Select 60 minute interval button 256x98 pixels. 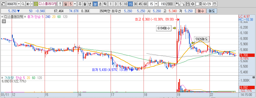pyautogui.click(x=145, y=4)
